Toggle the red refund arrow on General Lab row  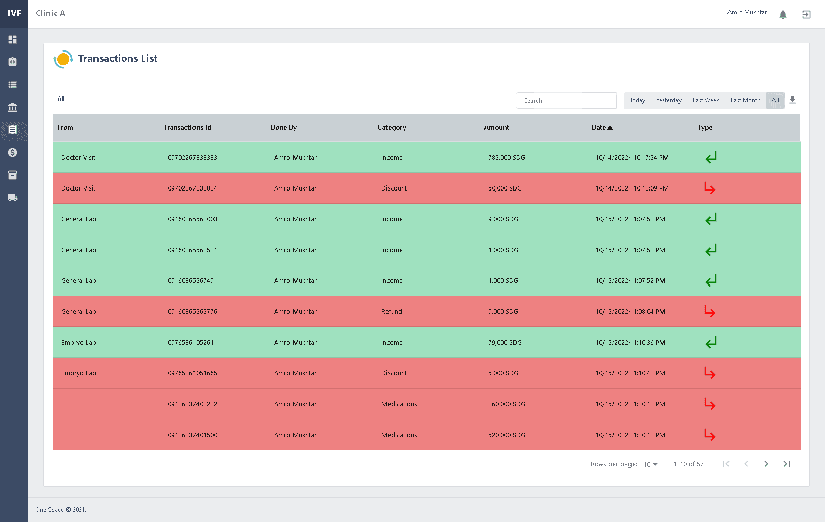(710, 311)
